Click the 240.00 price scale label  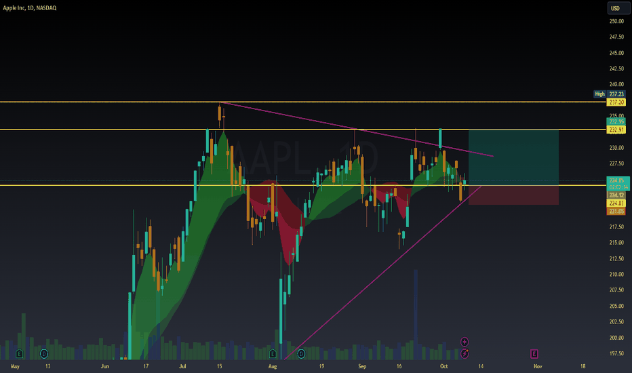coord(616,84)
